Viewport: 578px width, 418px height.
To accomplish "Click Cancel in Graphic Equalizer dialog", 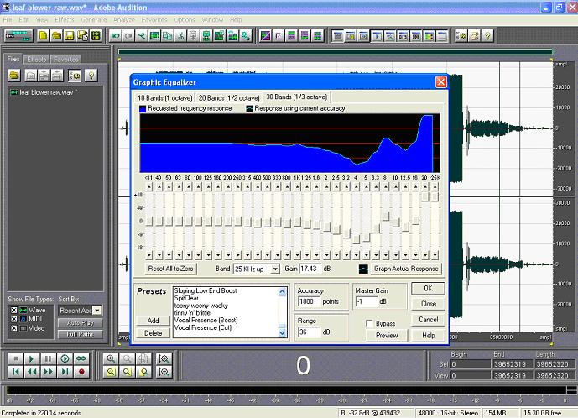I will 428,320.
